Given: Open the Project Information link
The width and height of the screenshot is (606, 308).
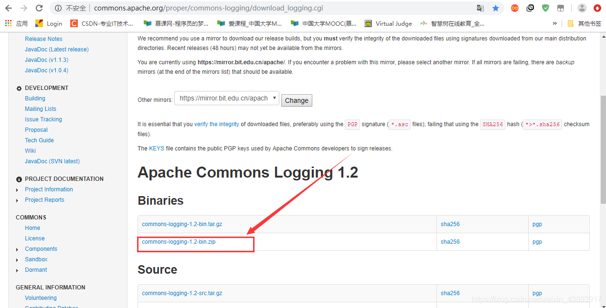Looking at the screenshot, I should point(49,189).
